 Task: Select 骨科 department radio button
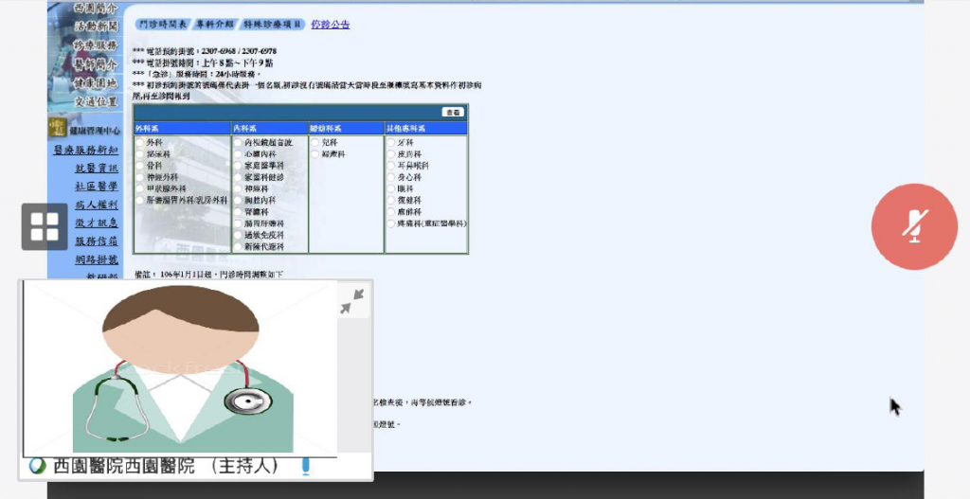(x=140, y=166)
